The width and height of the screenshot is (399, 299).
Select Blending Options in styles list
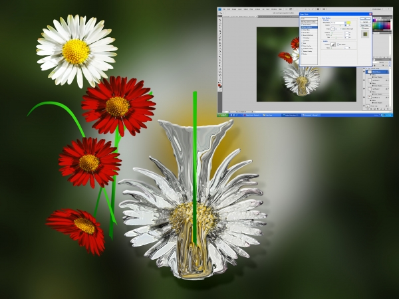pyautogui.click(x=309, y=22)
